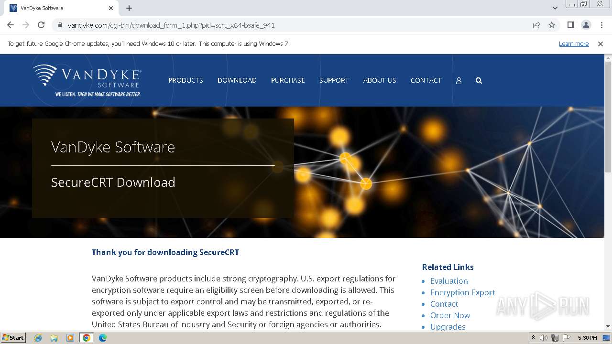Launch Internet Explorer from the taskbar

click(38, 338)
